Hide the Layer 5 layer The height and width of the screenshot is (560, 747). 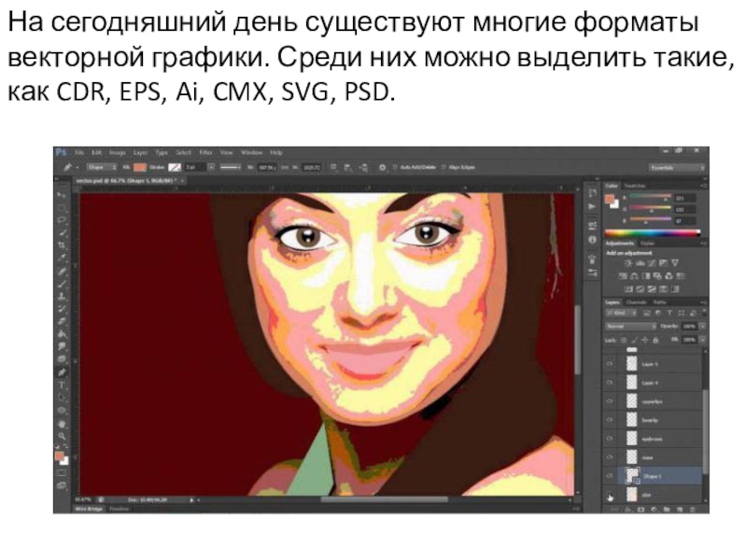tap(610, 364)
